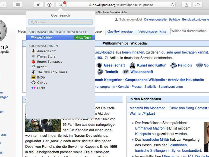Reload the page with the refresh icon
This screenshot has width=209, height=157.
click(x=172, y=5)
